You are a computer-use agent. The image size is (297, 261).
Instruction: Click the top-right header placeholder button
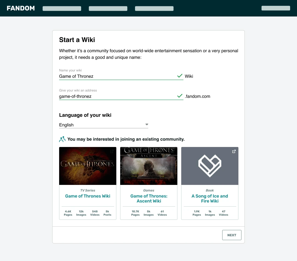click(276, 8)
